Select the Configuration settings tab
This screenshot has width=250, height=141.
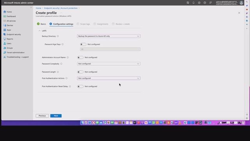tap(61, 24)
